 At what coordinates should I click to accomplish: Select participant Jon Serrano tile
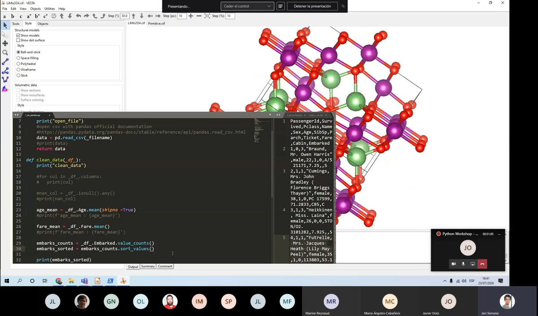click(x=507, y=302)
